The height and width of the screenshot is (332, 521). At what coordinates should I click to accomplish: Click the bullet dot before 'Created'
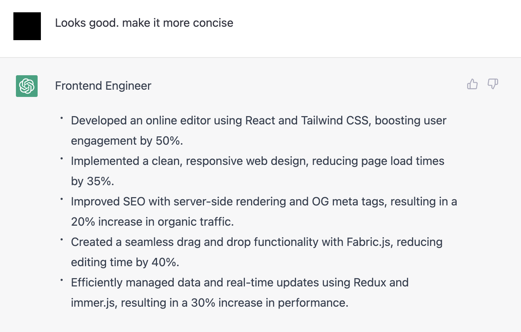point(62,239)
